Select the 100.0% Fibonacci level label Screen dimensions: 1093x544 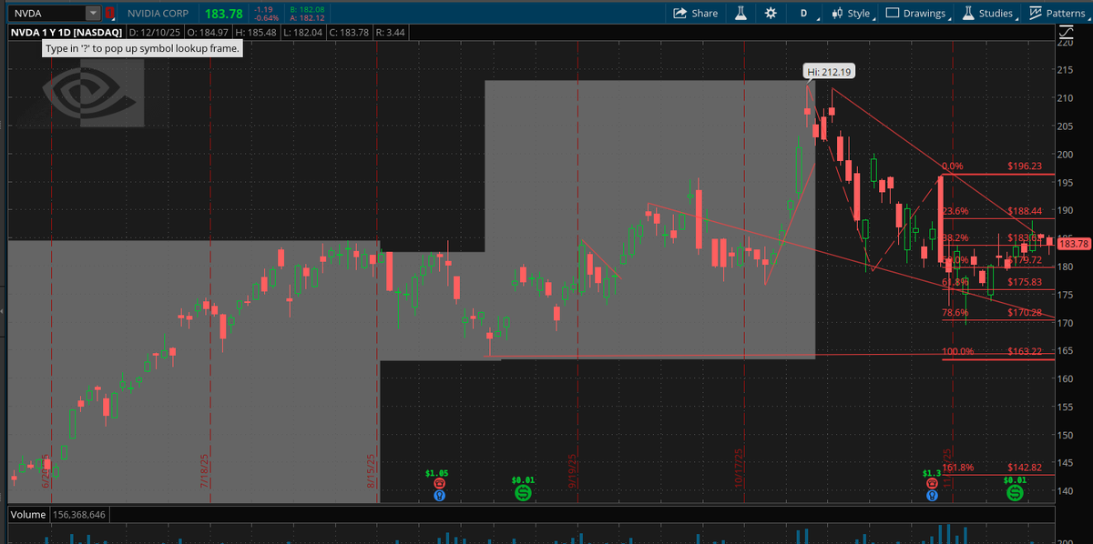click(957, 351)
